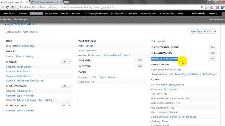Screen dimensions: 225x126
Task: Edit Content: Post date (desc) sort
Action: pos(20,111)
